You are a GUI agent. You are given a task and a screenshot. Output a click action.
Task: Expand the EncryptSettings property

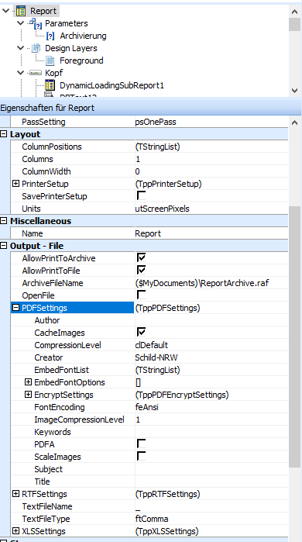[x=29, y=395]
